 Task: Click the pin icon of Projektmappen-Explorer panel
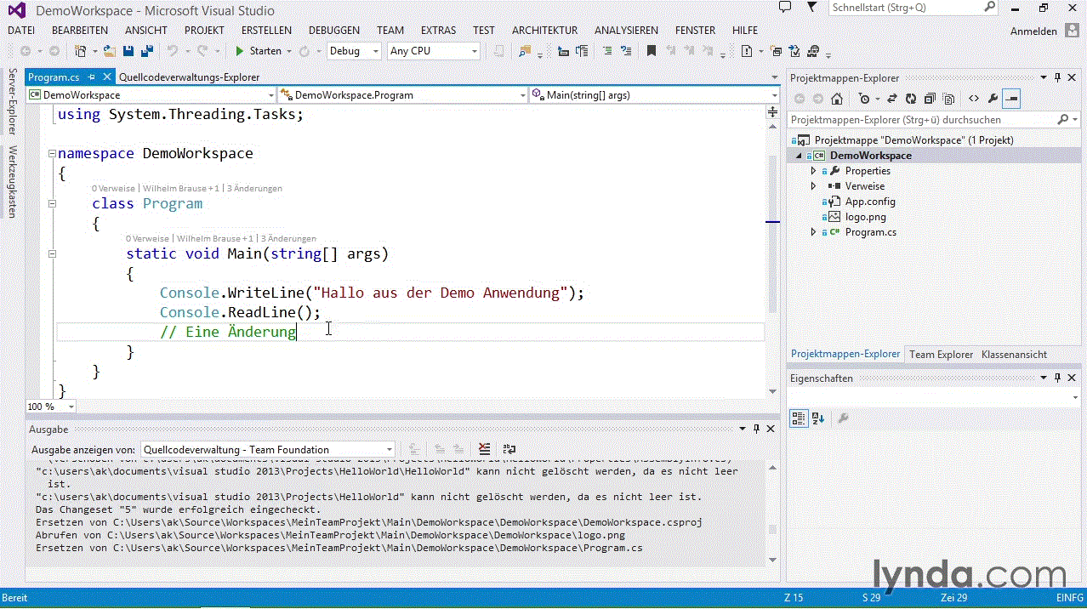click(1057, 77)
